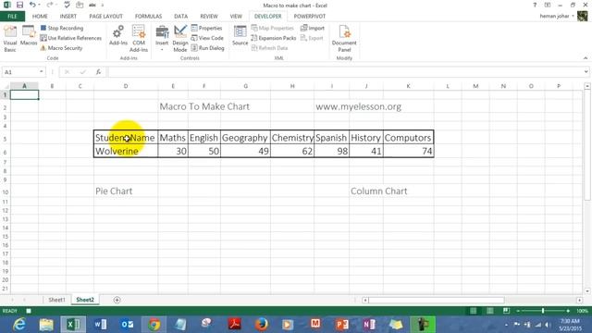592x333 pixels.
Task: Switch to the REVIEW tab
Action: pos(209,17)
